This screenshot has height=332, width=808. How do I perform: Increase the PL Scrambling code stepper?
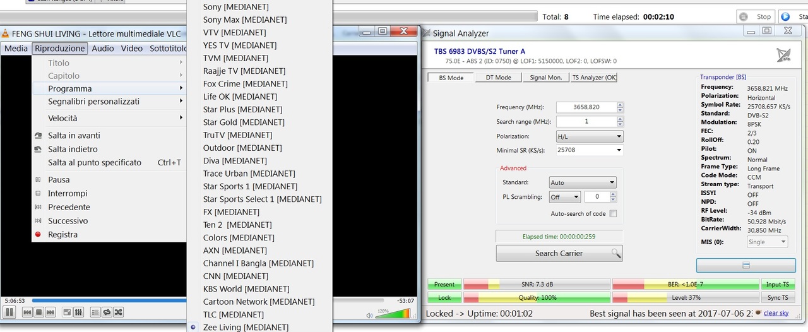click(613, 194)
